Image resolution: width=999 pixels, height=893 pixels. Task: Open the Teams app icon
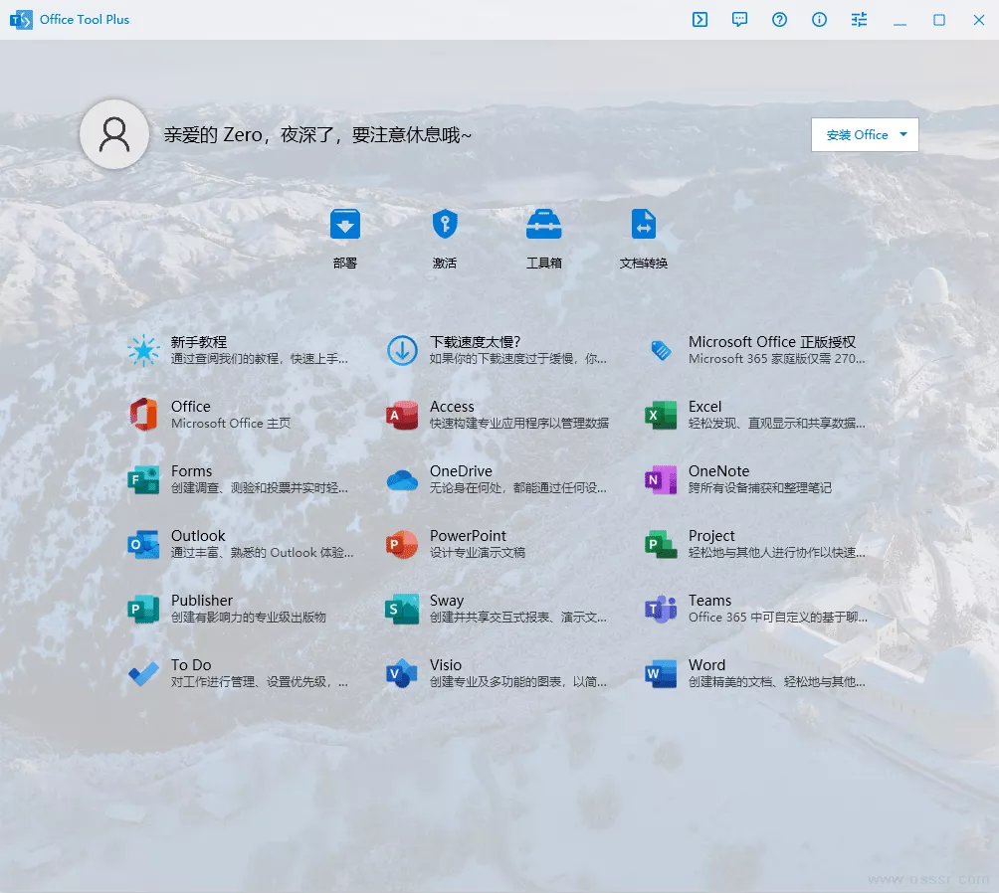tap(661, 609)
